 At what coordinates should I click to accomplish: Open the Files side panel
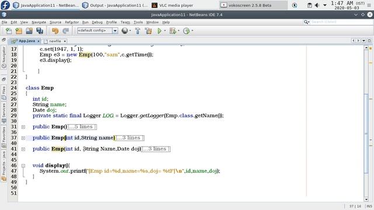(x=4, y=93)
